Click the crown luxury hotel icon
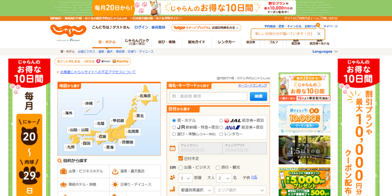This screenshot has width=392, height=196. 63,185
